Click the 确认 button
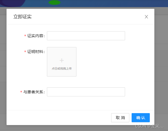This screenshot has width=168, height=131. coord(141,118)
